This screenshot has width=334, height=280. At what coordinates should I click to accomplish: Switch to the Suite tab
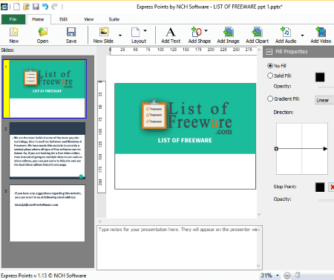click(x=114, y=19)
